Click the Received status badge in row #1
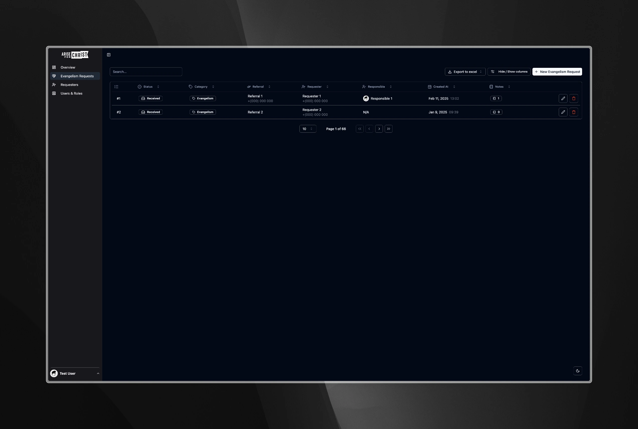 (150, 99)
